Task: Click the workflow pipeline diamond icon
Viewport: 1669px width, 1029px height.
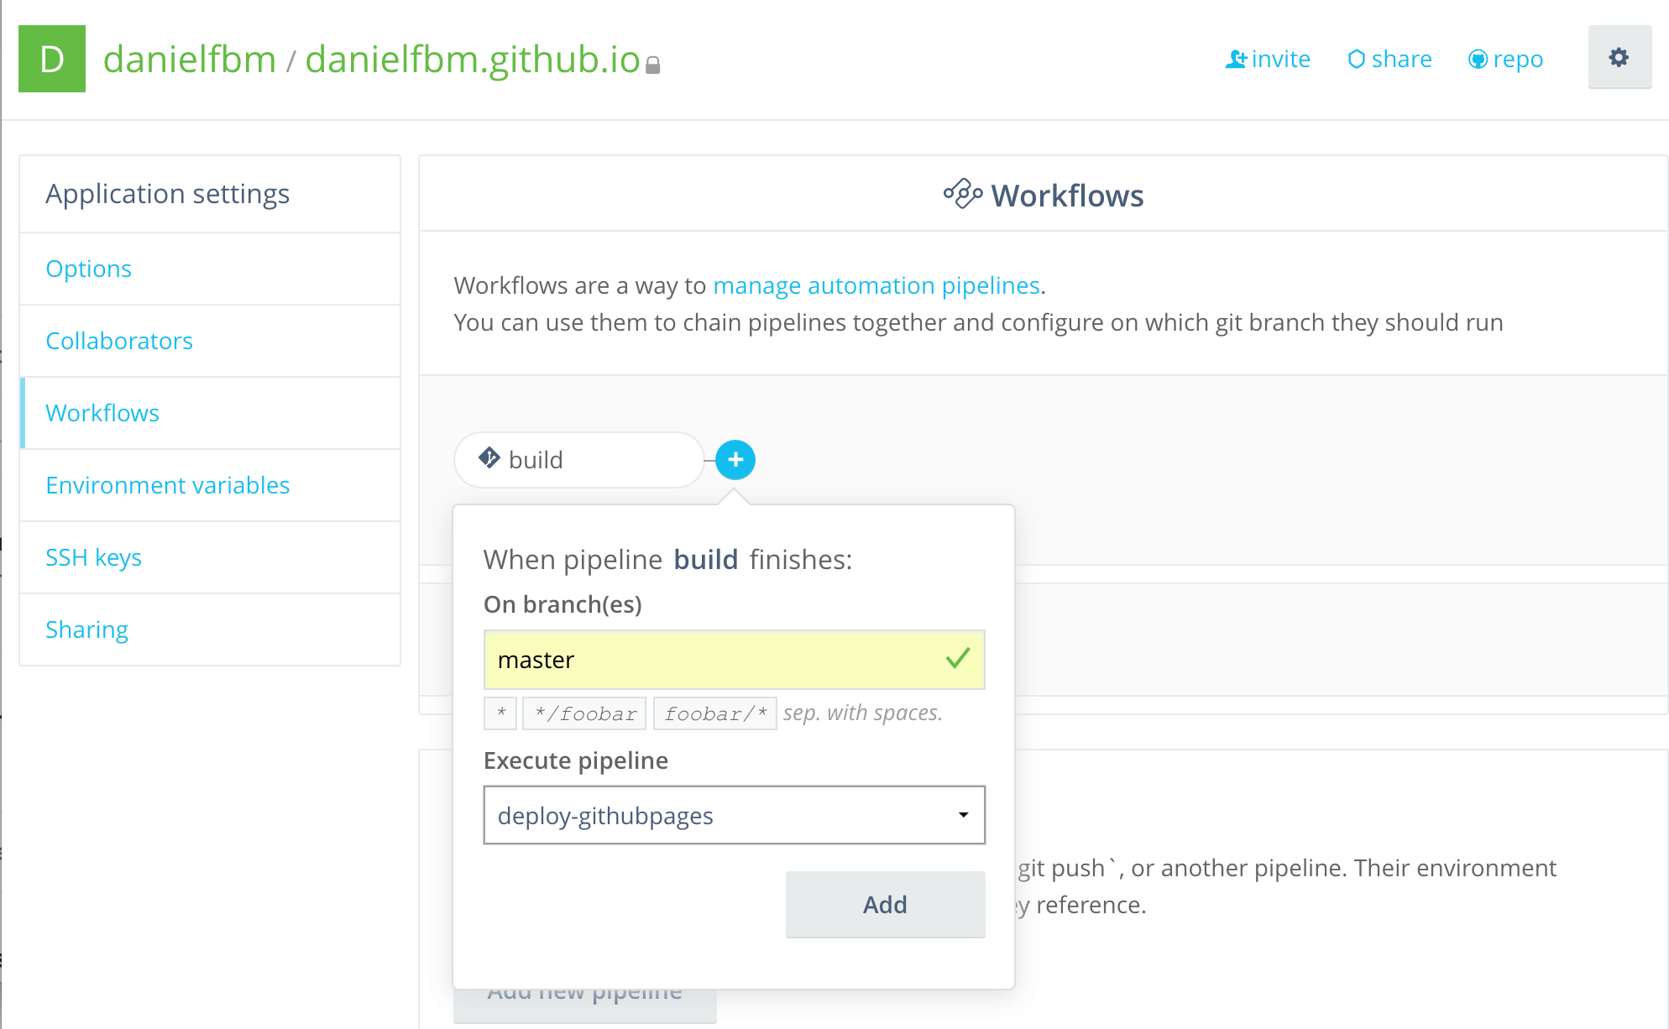Action: 490,459
